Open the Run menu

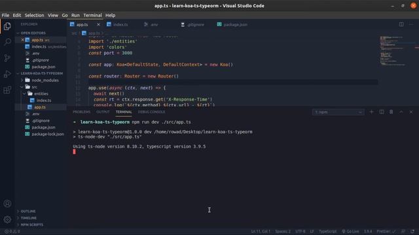[x=75, y=15]
